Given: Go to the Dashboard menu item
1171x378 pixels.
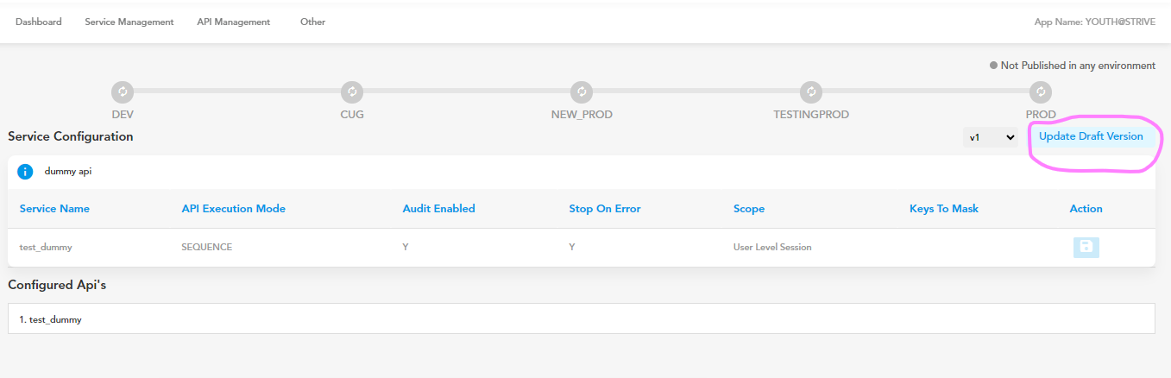Looking at the screenshot, I should tap(39, 22).
